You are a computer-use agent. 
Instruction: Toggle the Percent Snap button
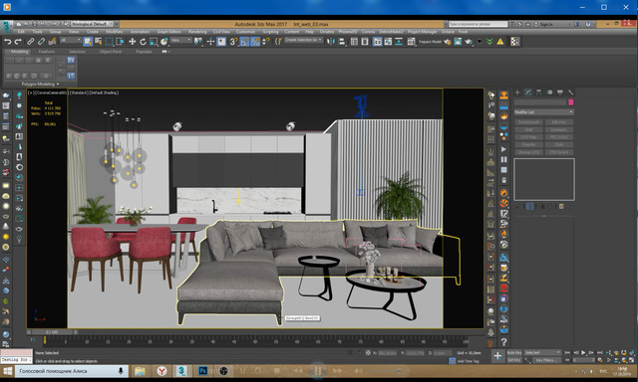click(x=255, y=42)
